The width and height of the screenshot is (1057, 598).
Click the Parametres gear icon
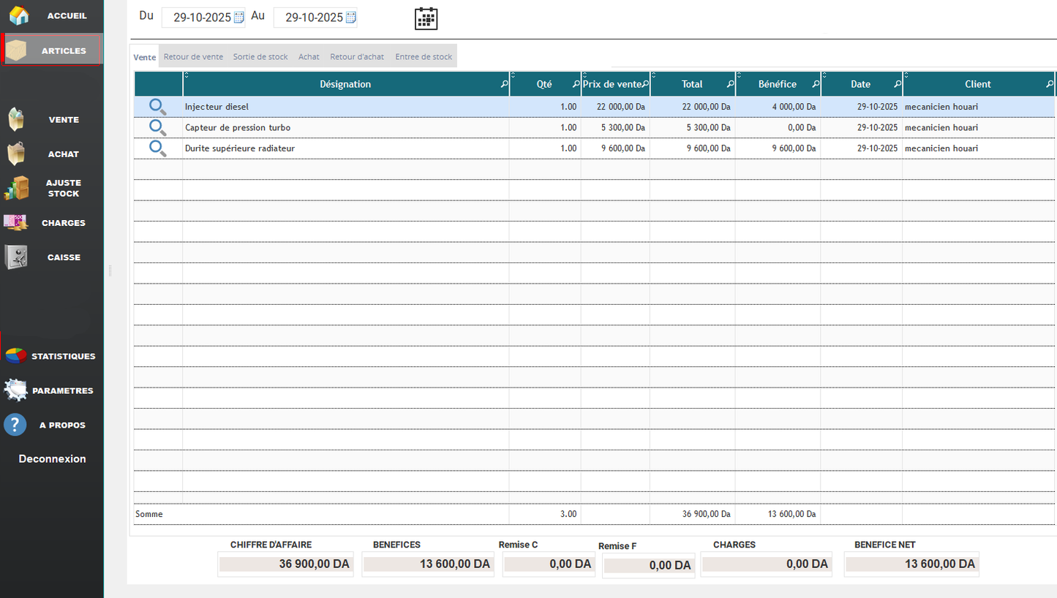16,390
